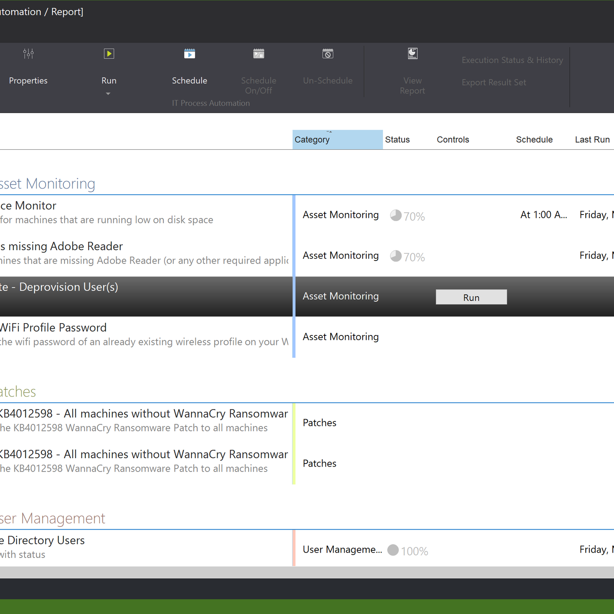614x614 pixels.
Task: Click the Un-Schedule calendar icon
Action: tap(328, 54)
